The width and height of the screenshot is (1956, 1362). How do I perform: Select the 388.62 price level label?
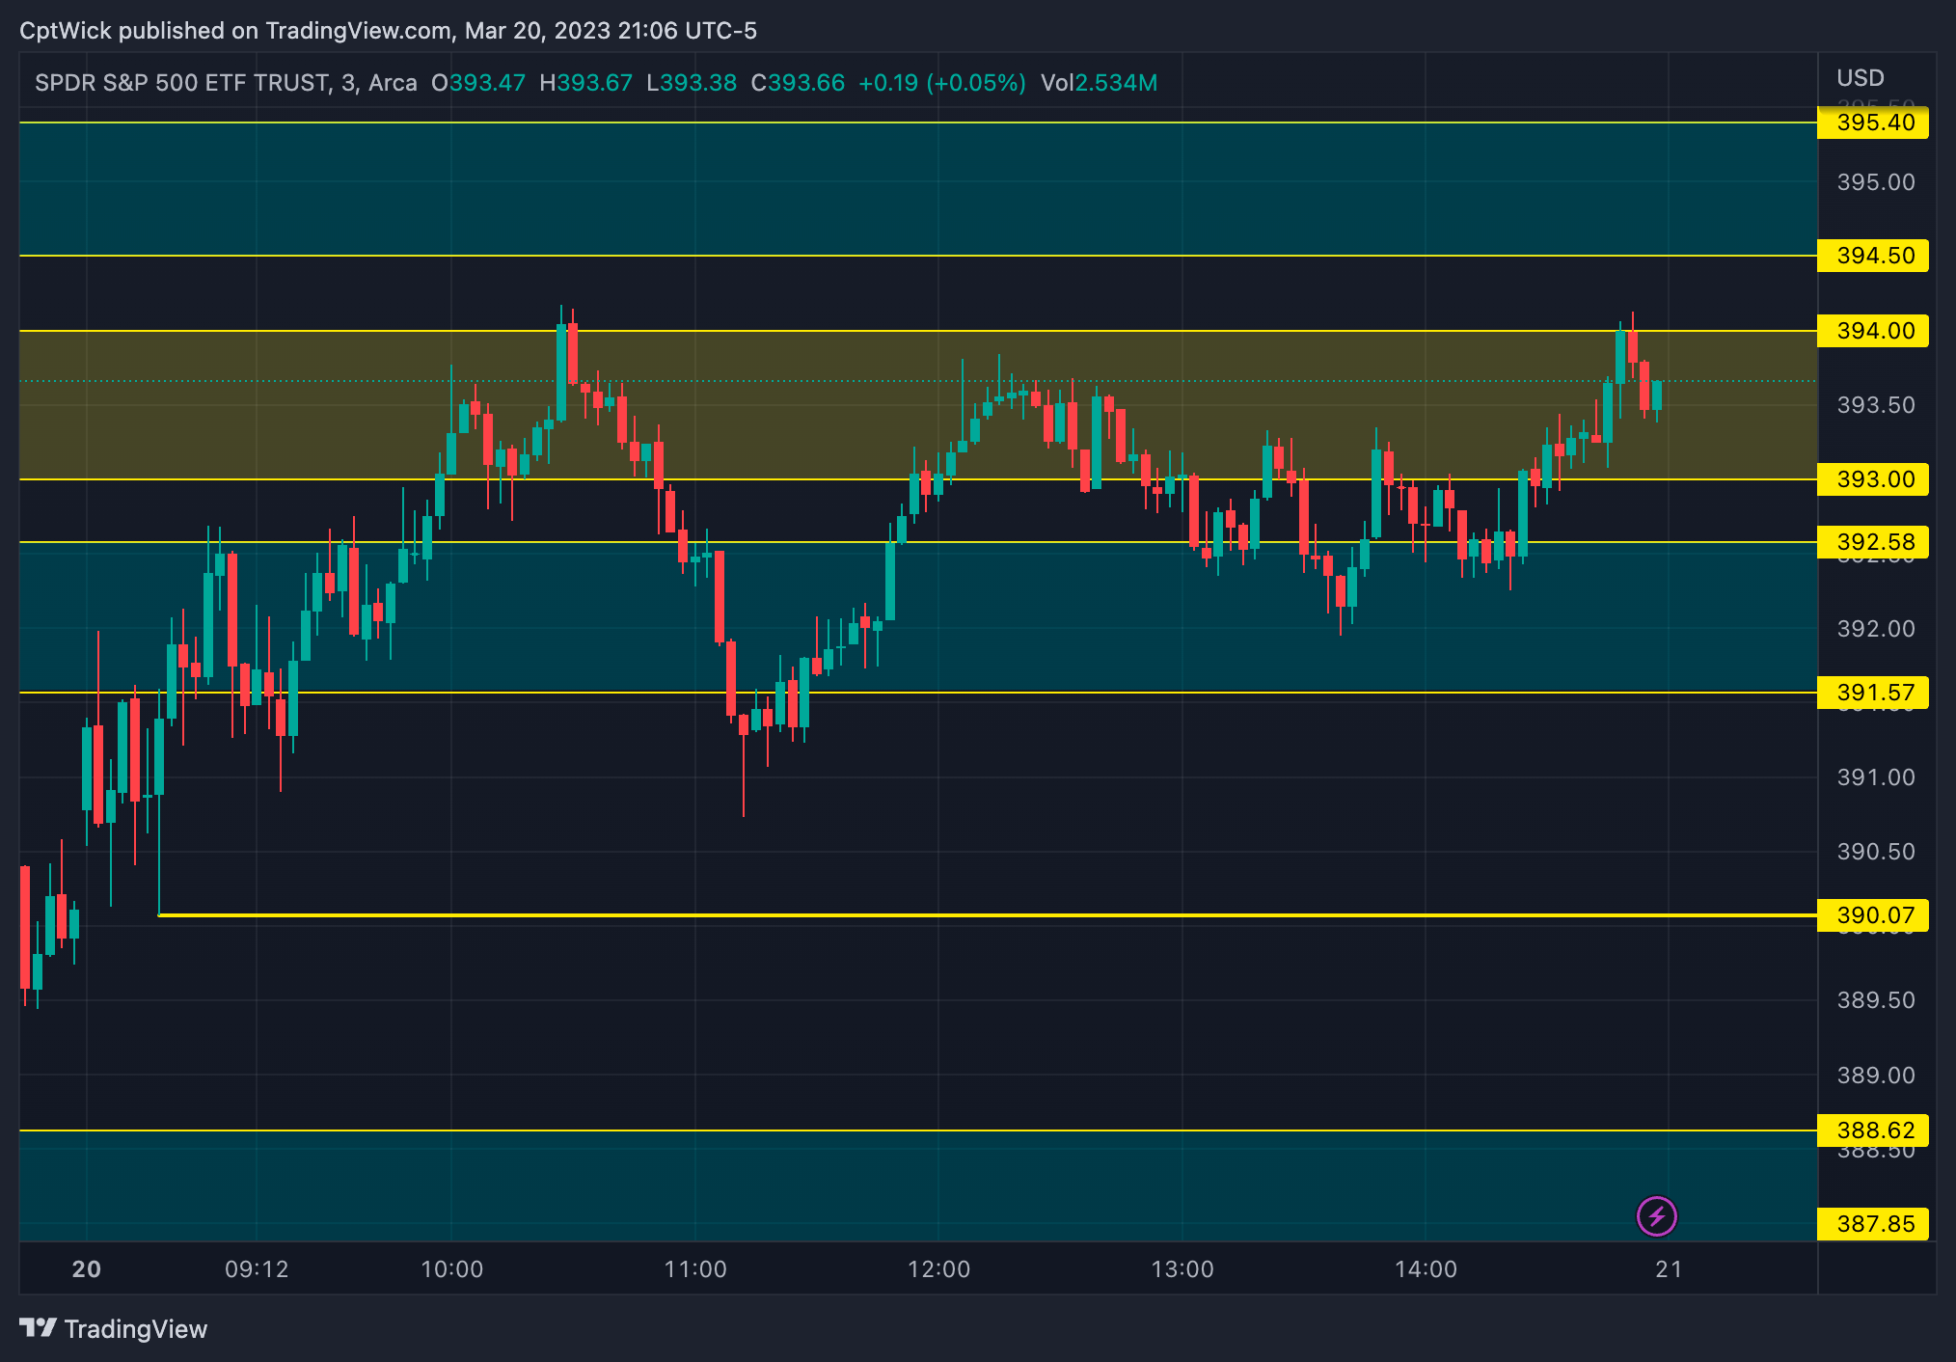pyautogui.click(x=1873, y=1130)
